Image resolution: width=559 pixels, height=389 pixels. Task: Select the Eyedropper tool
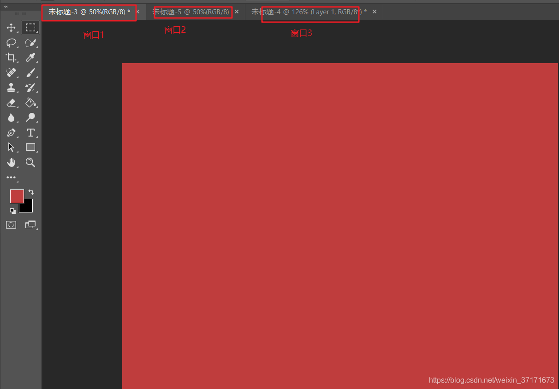(x=30, y=58)
